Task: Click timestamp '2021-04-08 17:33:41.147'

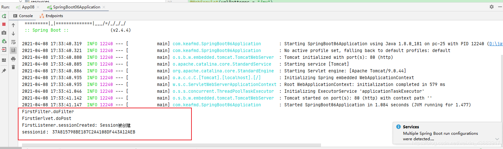Action: pos(52,105)
